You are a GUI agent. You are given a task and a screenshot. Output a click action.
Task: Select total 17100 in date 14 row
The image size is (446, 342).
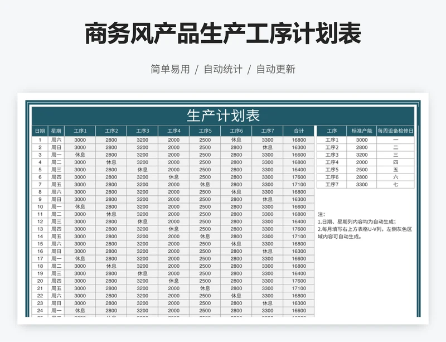coord(299,237)
